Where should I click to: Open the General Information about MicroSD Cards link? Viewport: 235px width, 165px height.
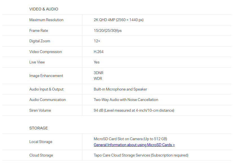pos(134,145)
